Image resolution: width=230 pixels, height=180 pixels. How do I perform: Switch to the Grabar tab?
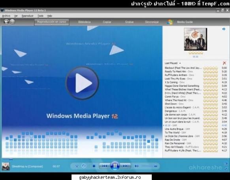click(129, 22)
